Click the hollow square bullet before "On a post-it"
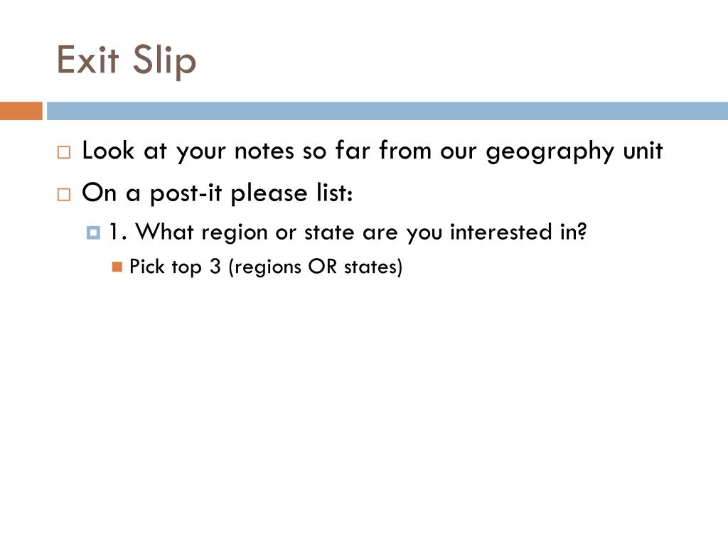Screen dimensions: 728x546 pos(64,194)
